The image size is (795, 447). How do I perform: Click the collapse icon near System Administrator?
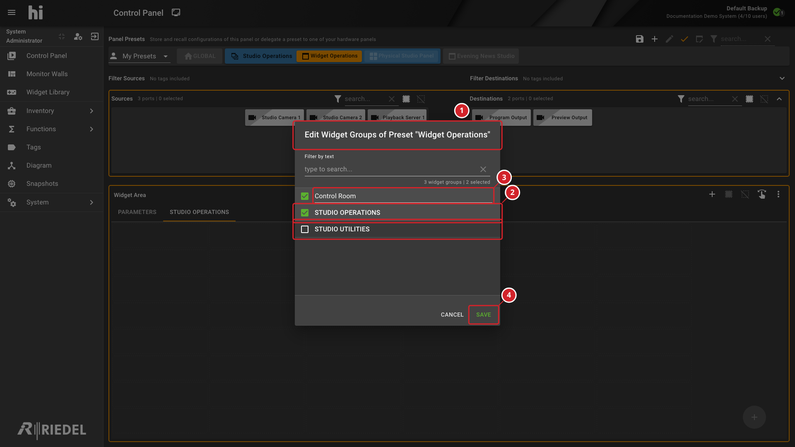[x=62, y=36]
